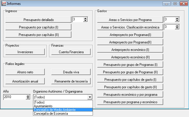
Task: Increase the Clasificación económica level spinner
Action: pyautogui.click(x=177, y=26)
